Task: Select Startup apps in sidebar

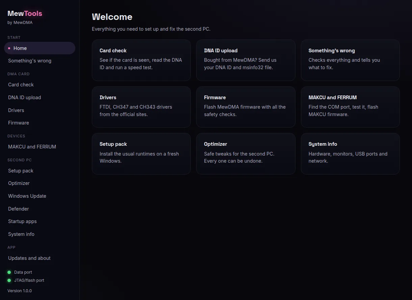Action: click(x=40, y=221)
